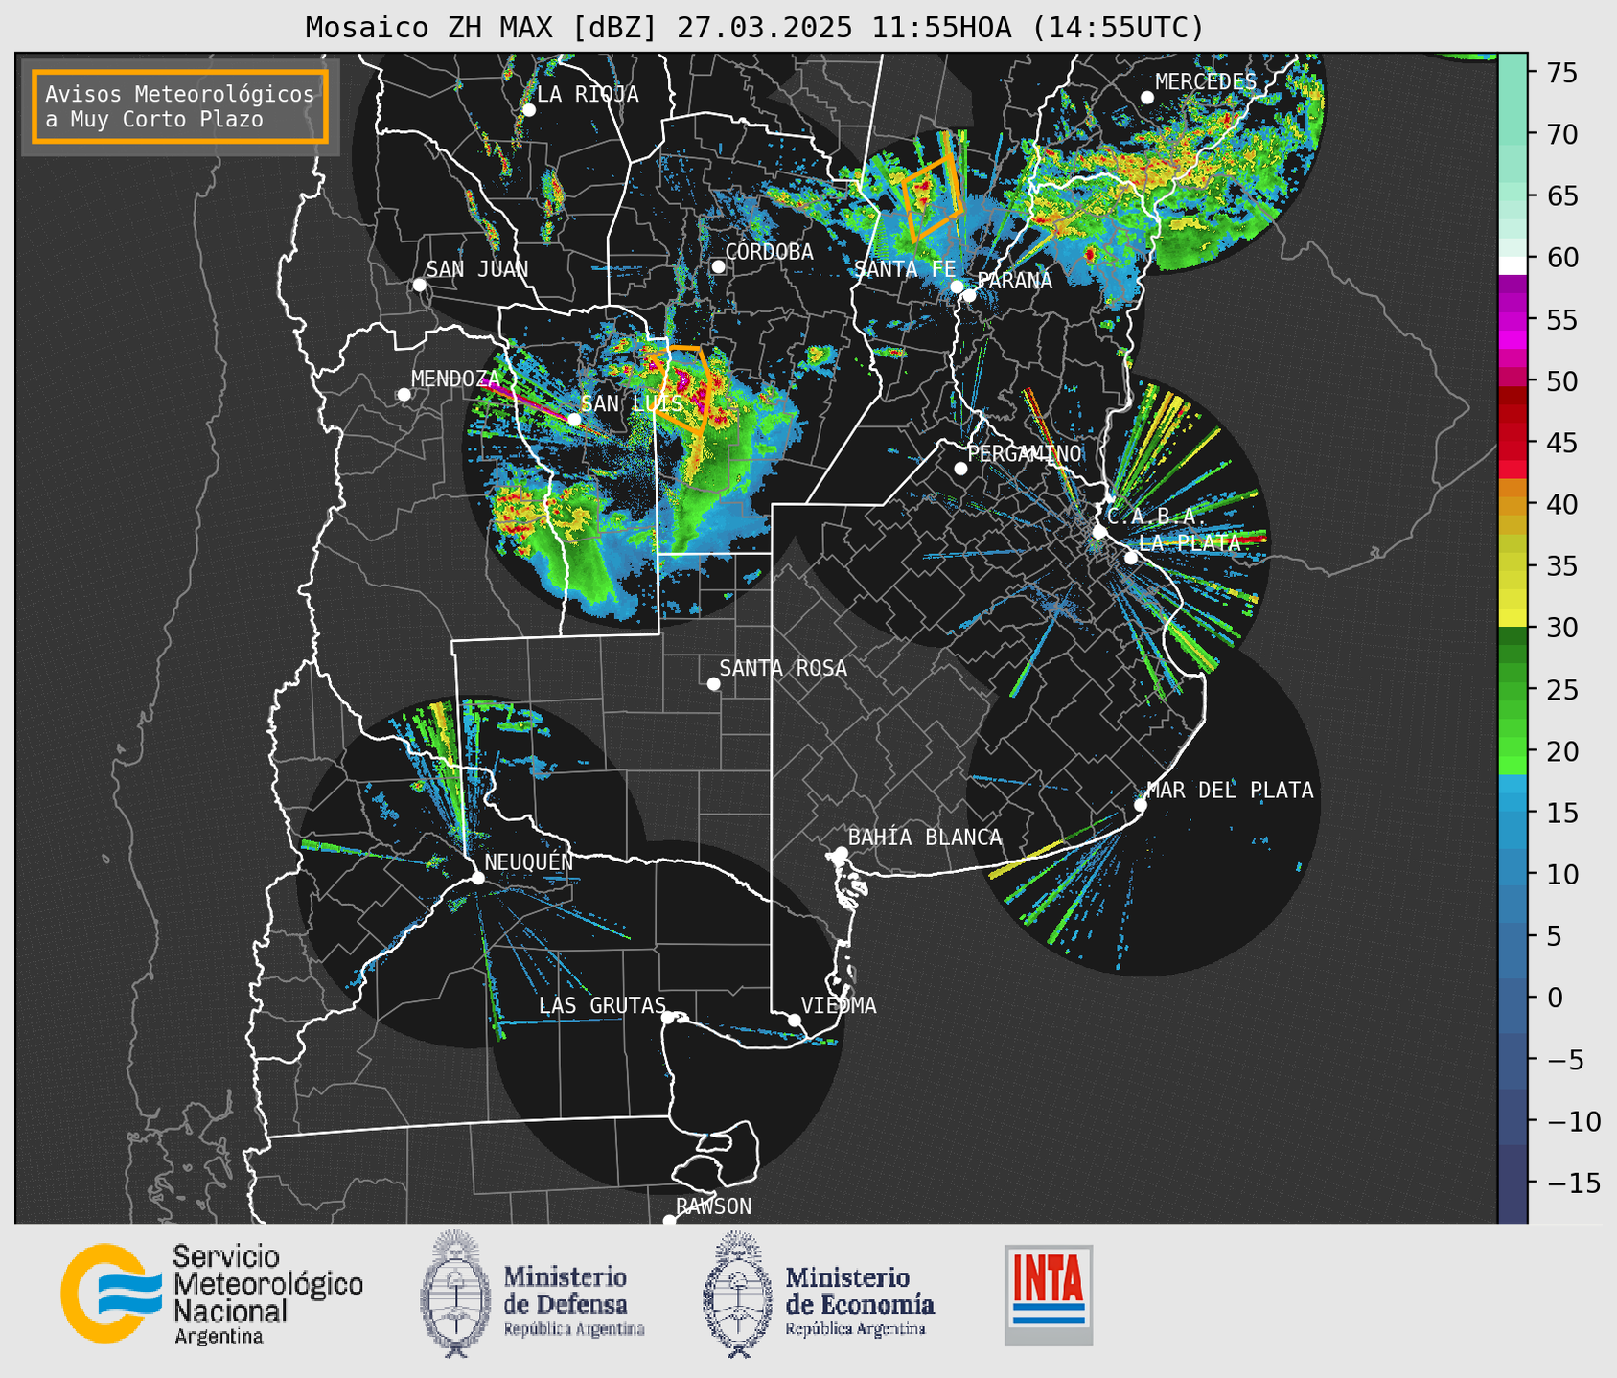The height and width of the screenshot is (1378, 1617).
Task: Click the white city dot for Viedma
Action: coord(795,1020)
